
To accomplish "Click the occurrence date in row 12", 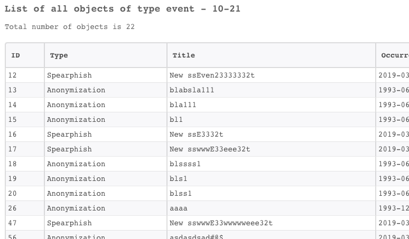I will tap(394, 75).
